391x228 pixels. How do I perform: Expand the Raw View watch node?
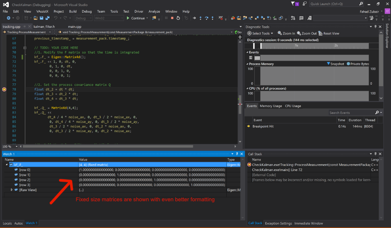click(11, 189)
